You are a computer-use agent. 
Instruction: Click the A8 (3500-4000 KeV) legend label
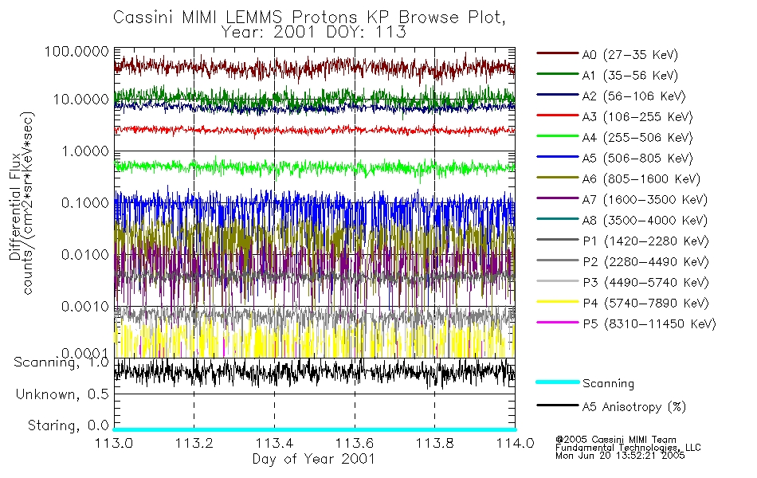(645, 221)
